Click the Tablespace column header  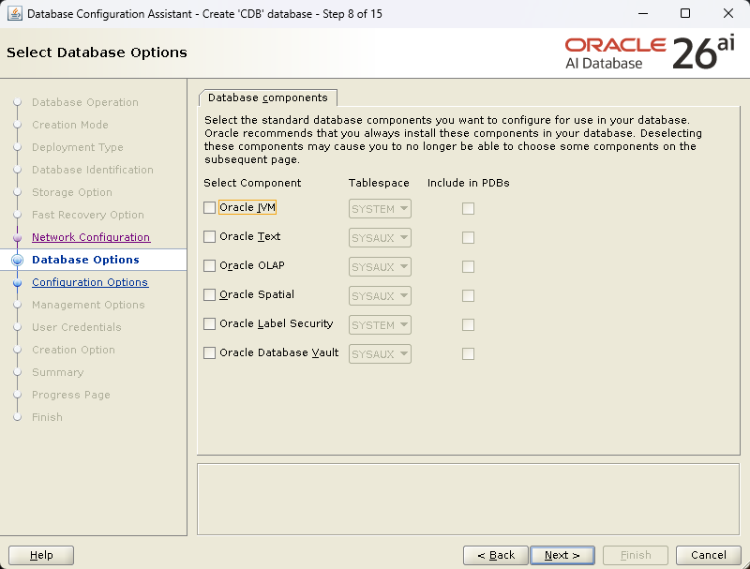tap(379, 183)
